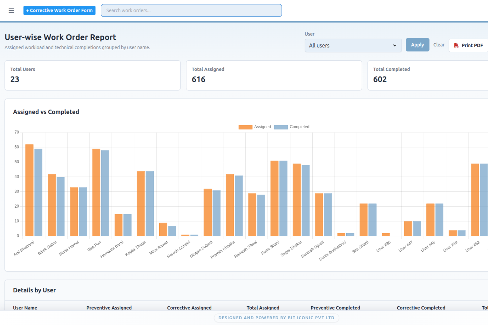This screenshot has width=488, height=325.
Task: Click the dropdown chevron in User selector
Action: point(395,45)
